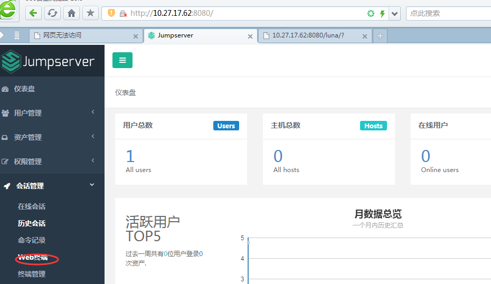The width and height of the screenshot is (491, 284).
Task: Click the teal Hosts badge
Action: pos(373,126)
